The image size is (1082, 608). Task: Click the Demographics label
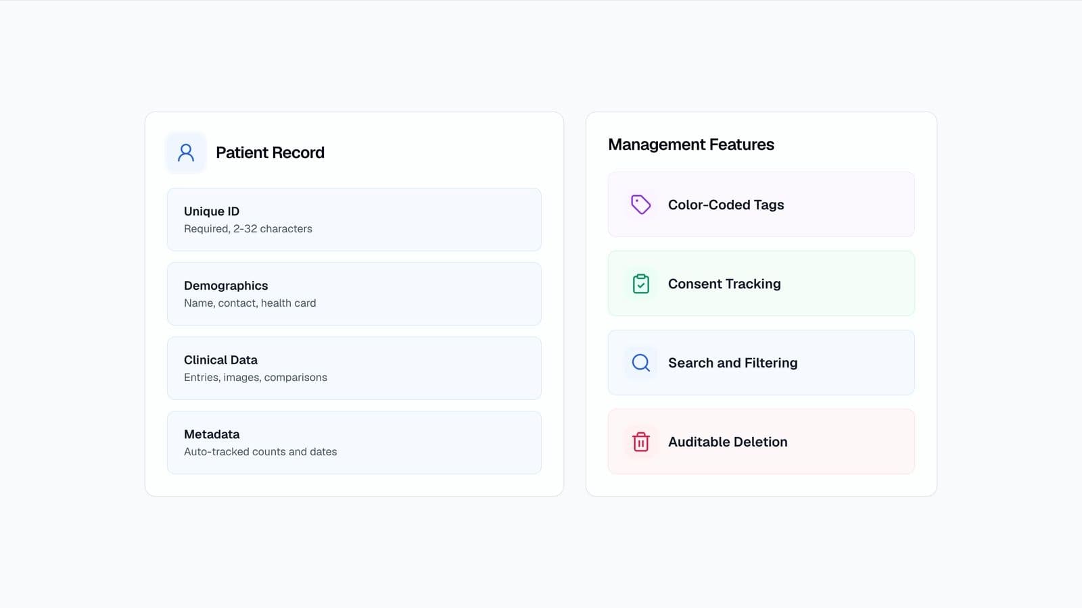coord(226,286)
